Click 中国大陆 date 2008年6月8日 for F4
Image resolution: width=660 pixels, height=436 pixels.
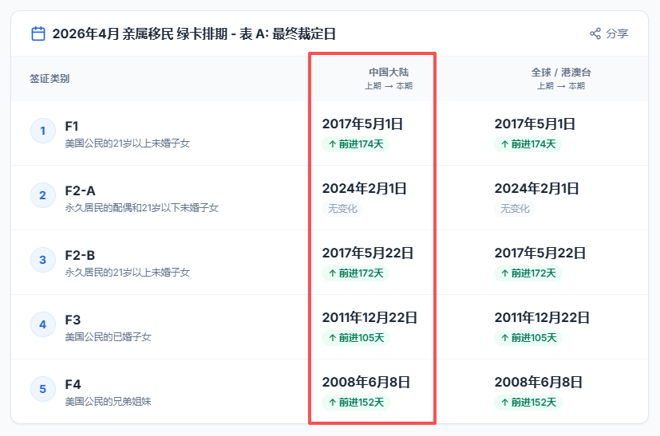coord(366,382)
